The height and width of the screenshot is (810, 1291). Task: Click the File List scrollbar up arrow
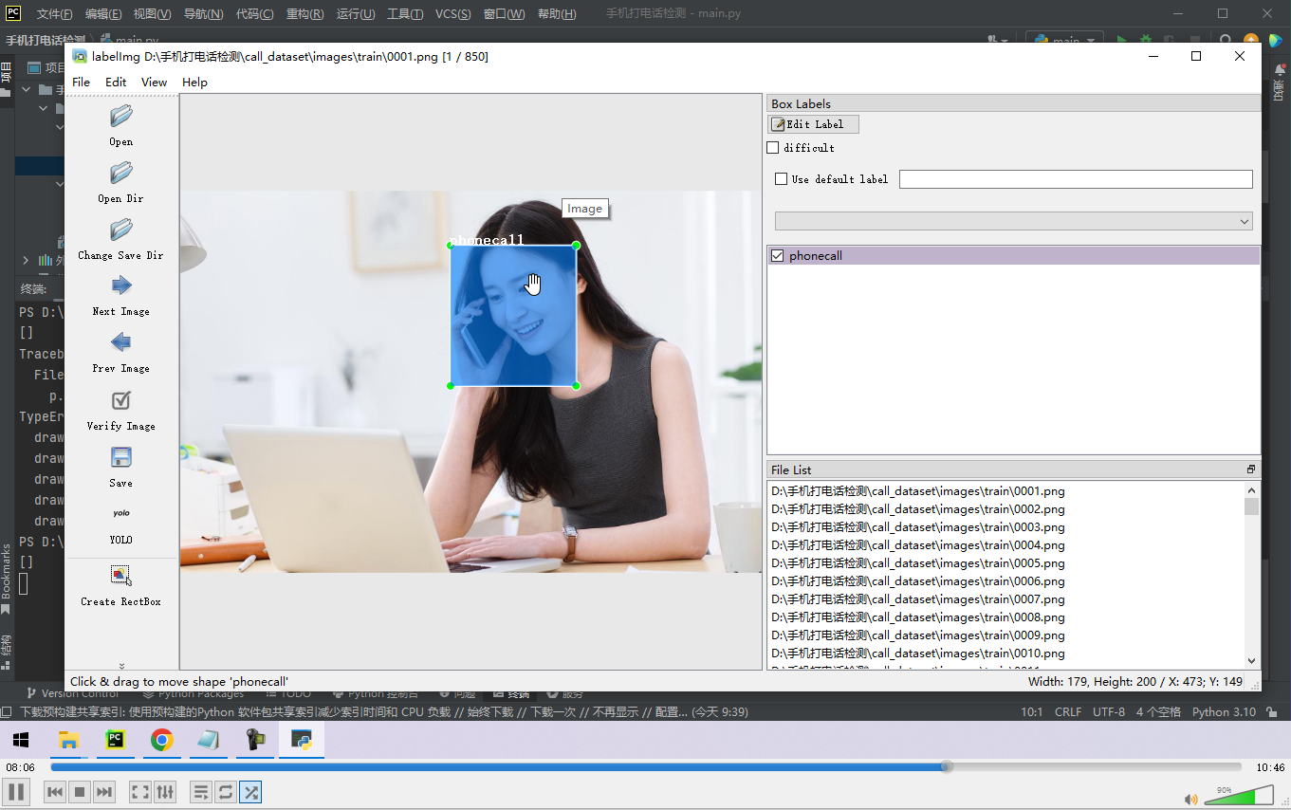coord(1251,489)
